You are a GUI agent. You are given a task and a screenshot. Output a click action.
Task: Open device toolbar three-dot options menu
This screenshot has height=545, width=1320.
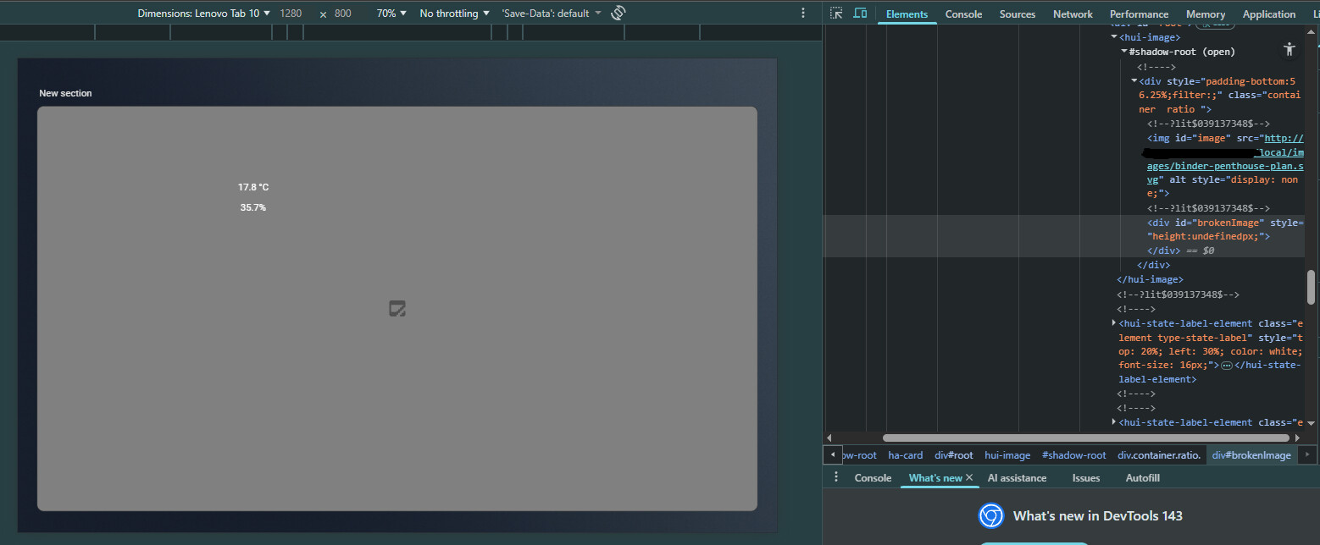point(803,14)
